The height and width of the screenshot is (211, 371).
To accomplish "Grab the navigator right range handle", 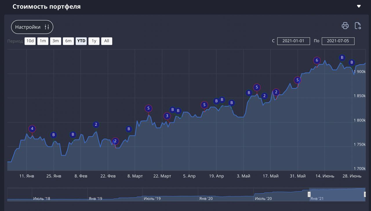I will pos(365,194).
